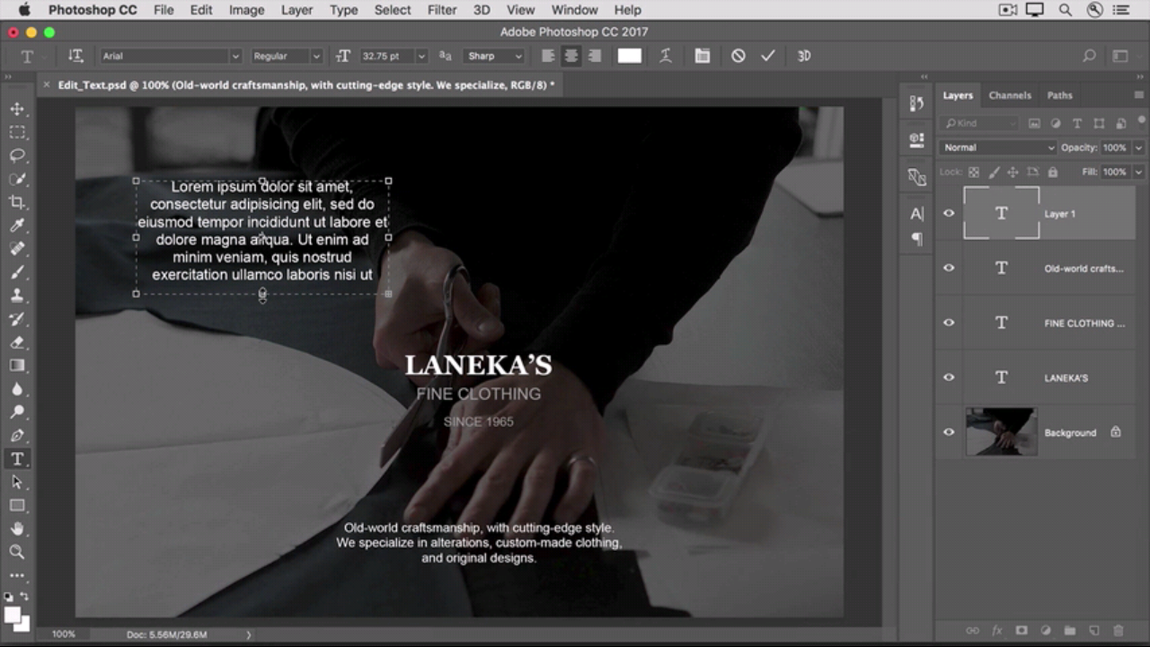Image resolution: width=1150 pixels, height=647 pixels.
Task: Cancel current text edits
Action: pyautogui.click(x=738, y=56)
